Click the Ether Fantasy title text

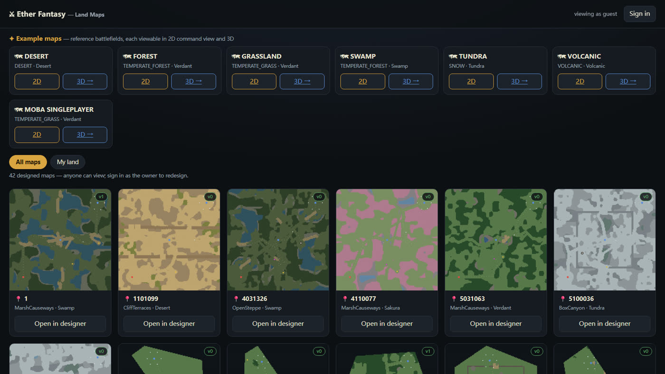click(x=41, y=14)
